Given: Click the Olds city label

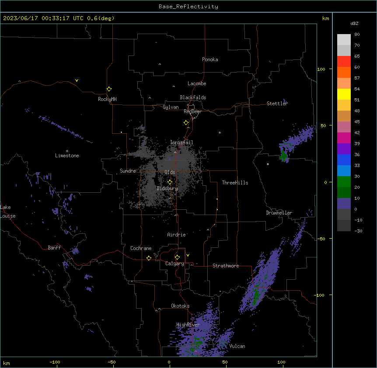Looking at the screenshot, I should [x=170, y=172].
